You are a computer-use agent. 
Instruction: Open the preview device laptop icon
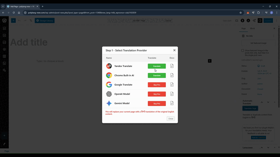(237, 21)
